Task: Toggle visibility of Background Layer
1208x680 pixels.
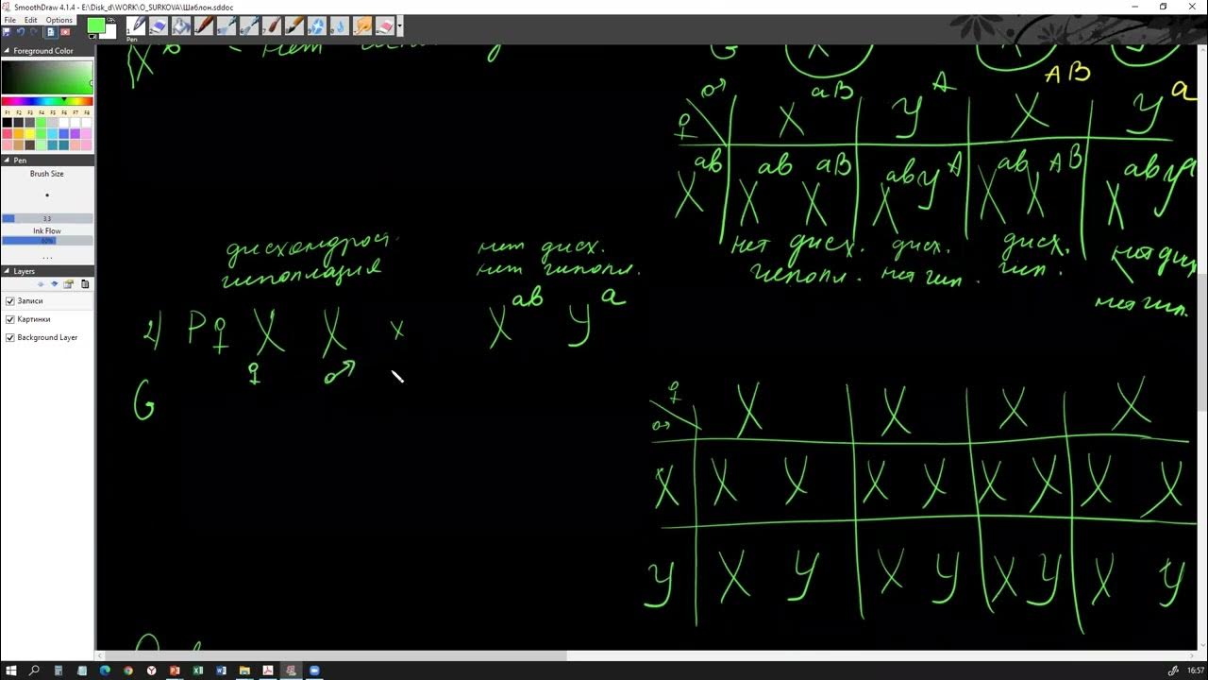Action: 10,337
